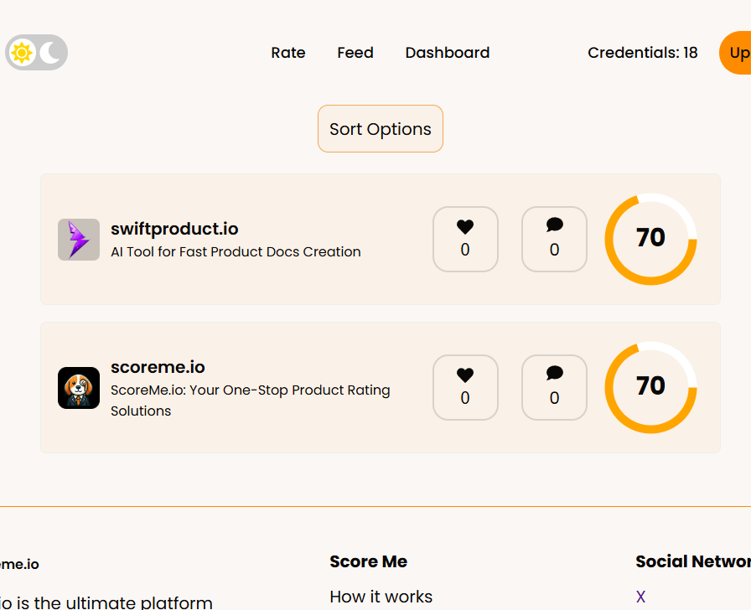Click swiftproduct.io's score ring showing 70
The height and width of the screenshot is (610, 751).
click(651, 239)
